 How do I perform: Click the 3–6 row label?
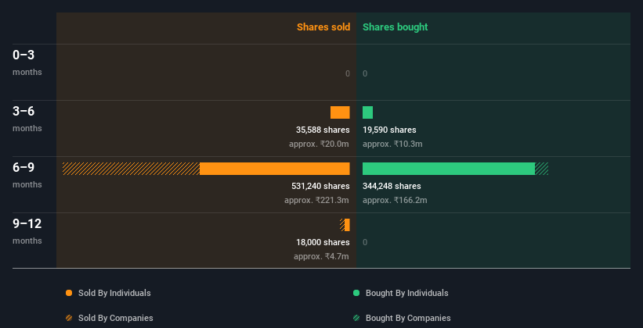pos(23,111)
